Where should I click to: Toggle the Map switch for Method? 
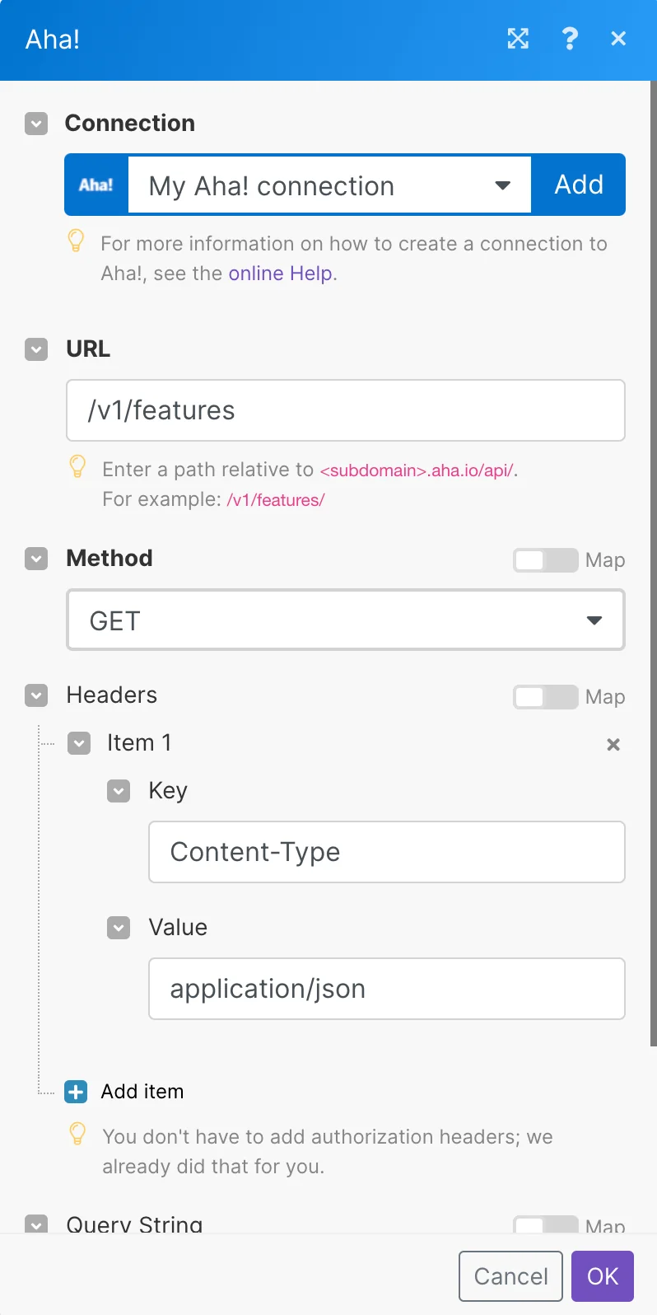click(545, 560)
